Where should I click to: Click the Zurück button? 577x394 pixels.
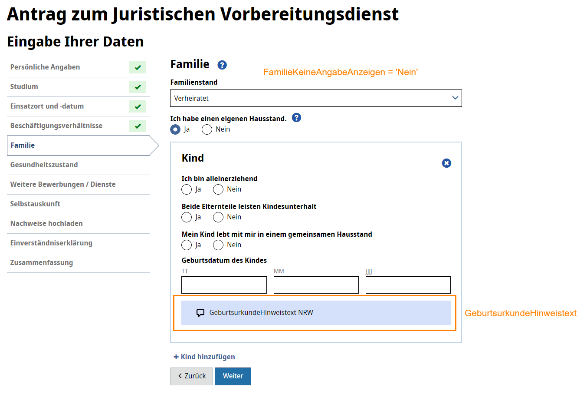(x=192, y=376)
